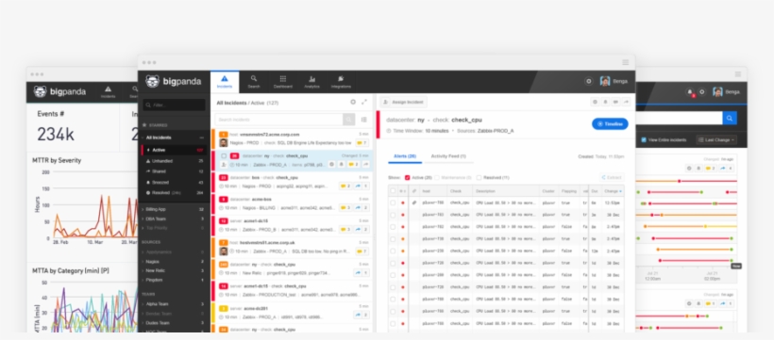Screen dimensions: 774x340
Task: Click the Extract button above alerts table
Action: [612, 177]
